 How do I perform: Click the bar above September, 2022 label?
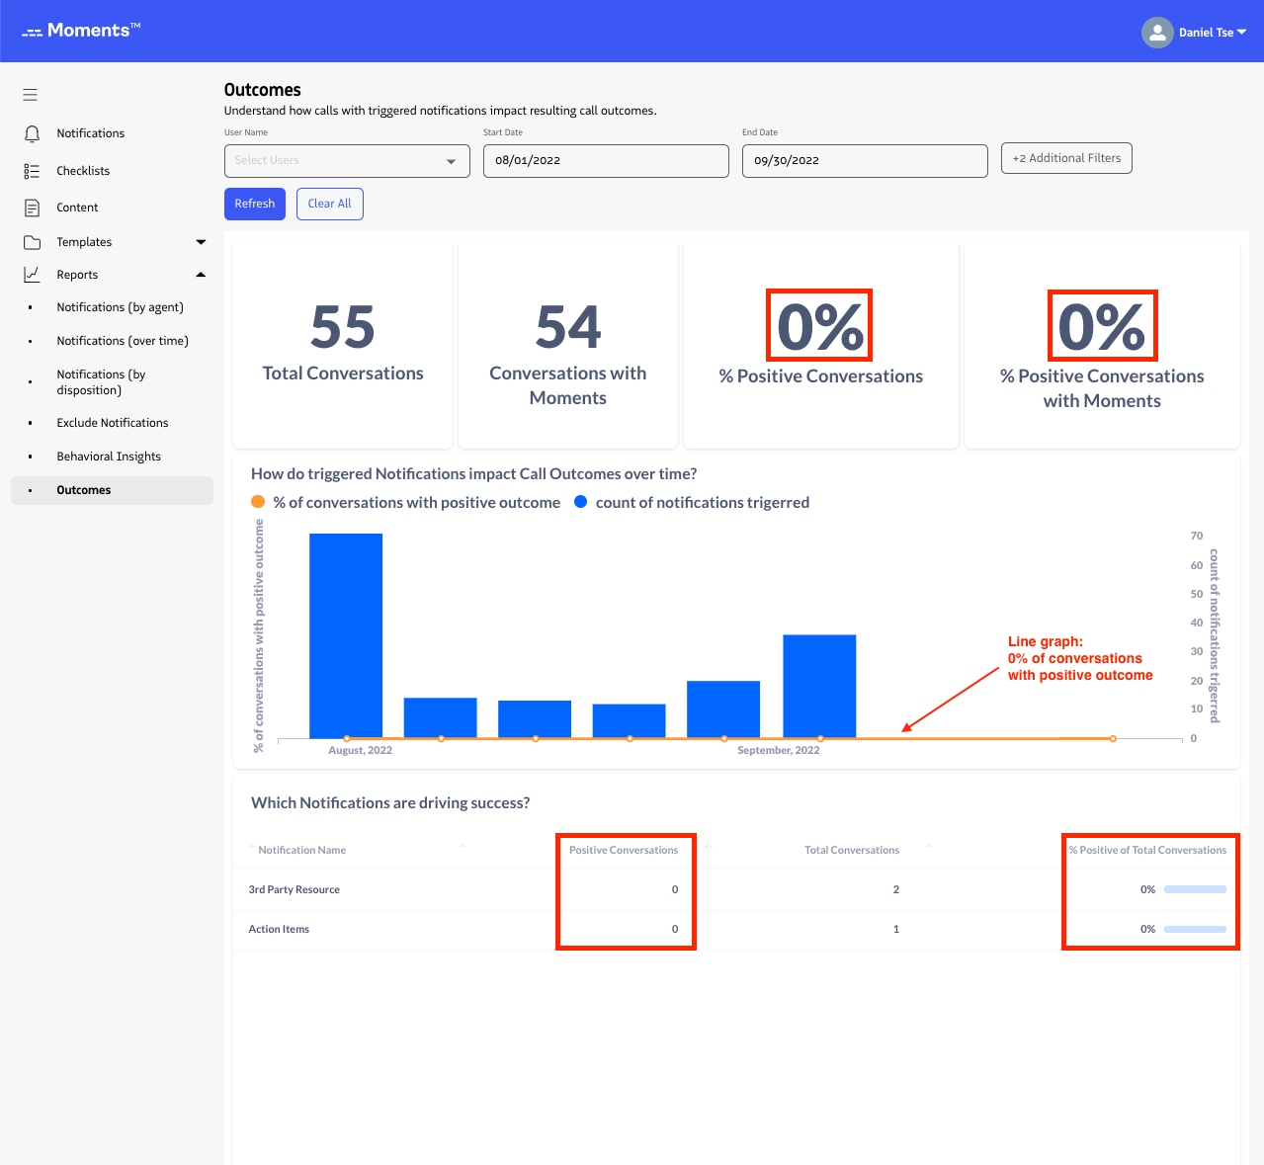click(x=819, y=686)
